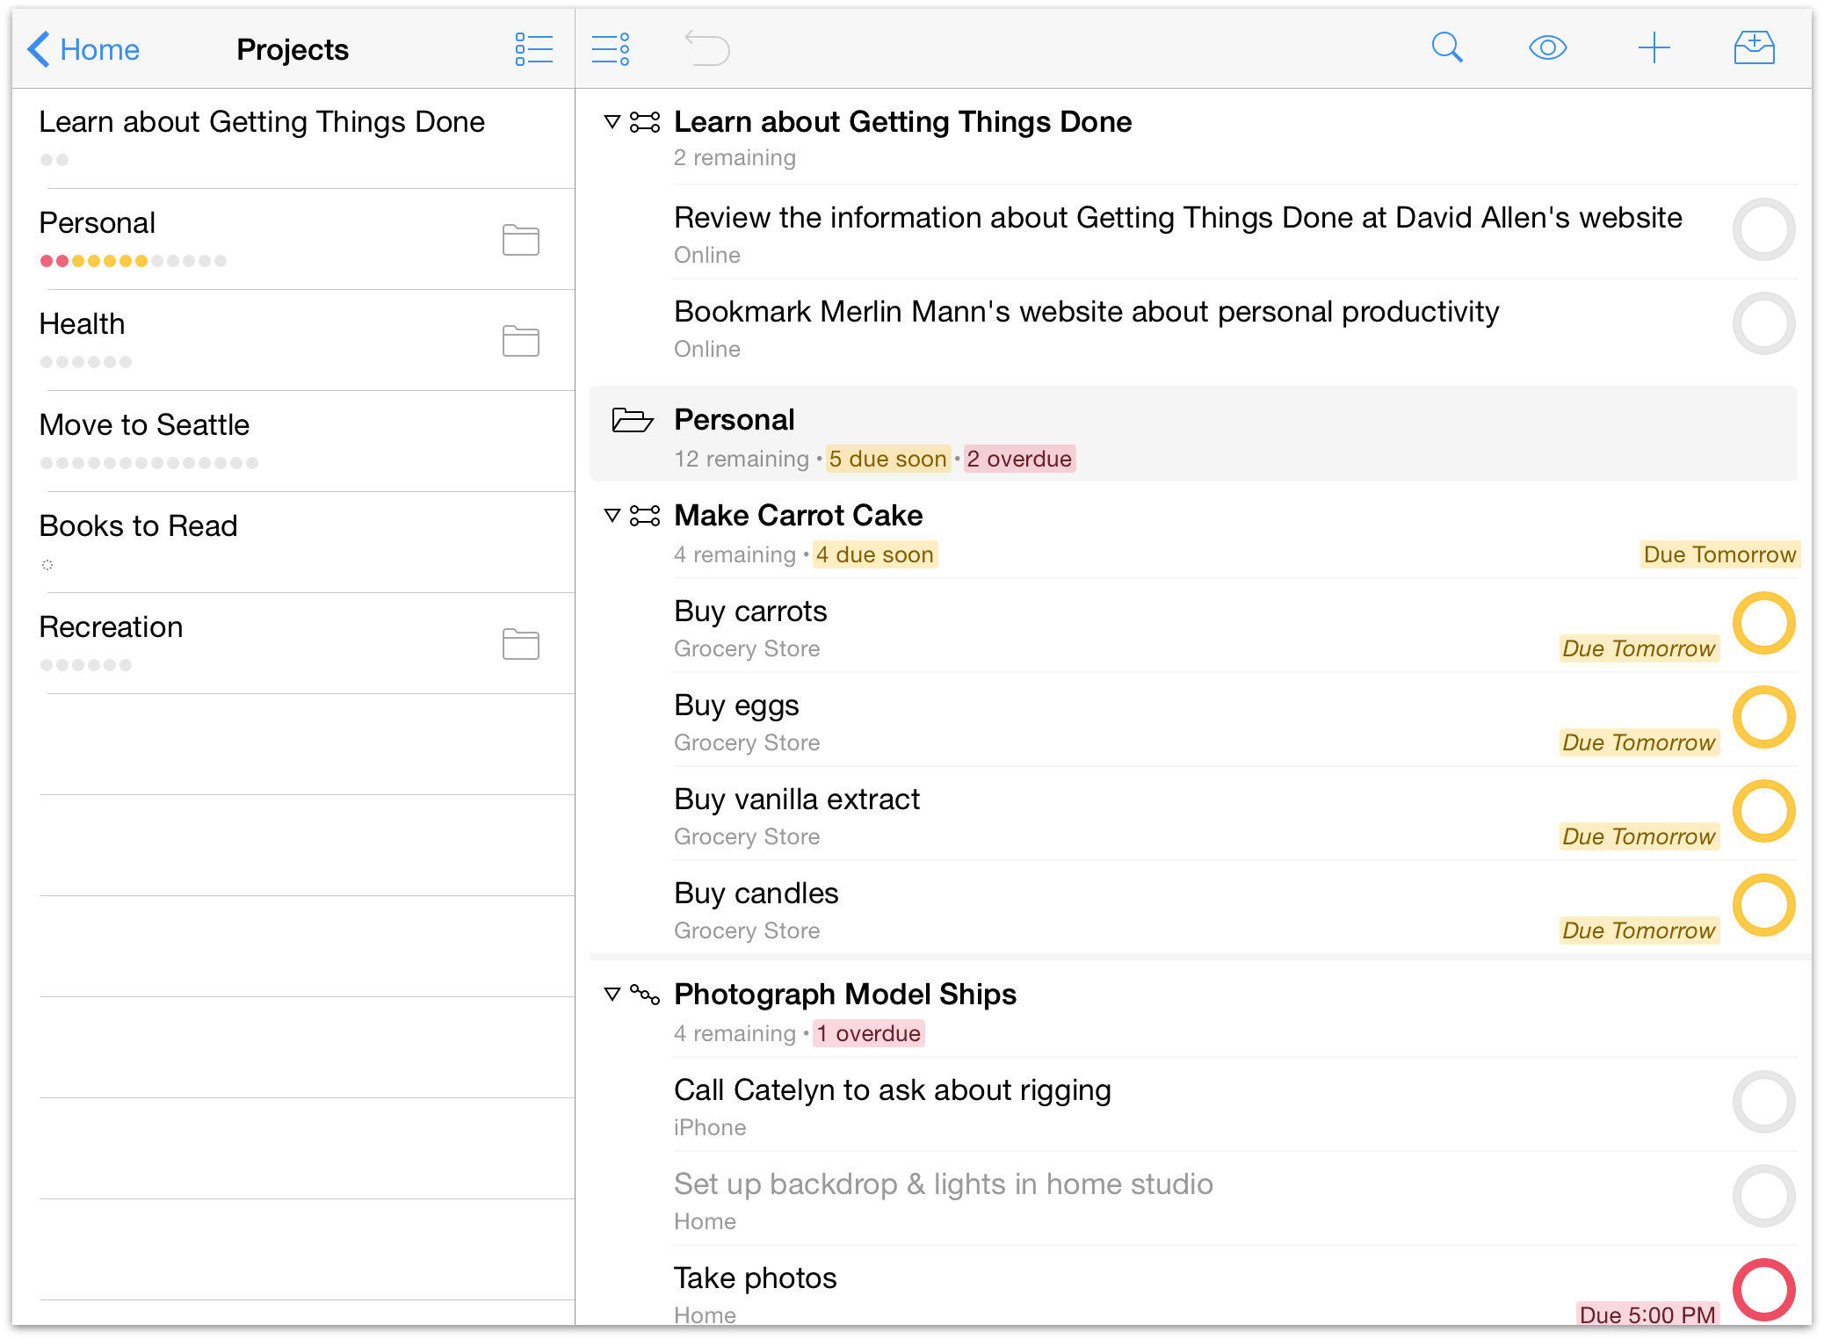Select Move to Seattle in sidebar
Image resolution: width=1824 pixels, height=1339 pixels.
(145, 425)
